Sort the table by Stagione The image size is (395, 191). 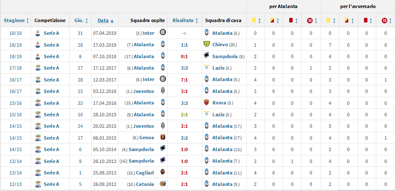tap(16, 20)
